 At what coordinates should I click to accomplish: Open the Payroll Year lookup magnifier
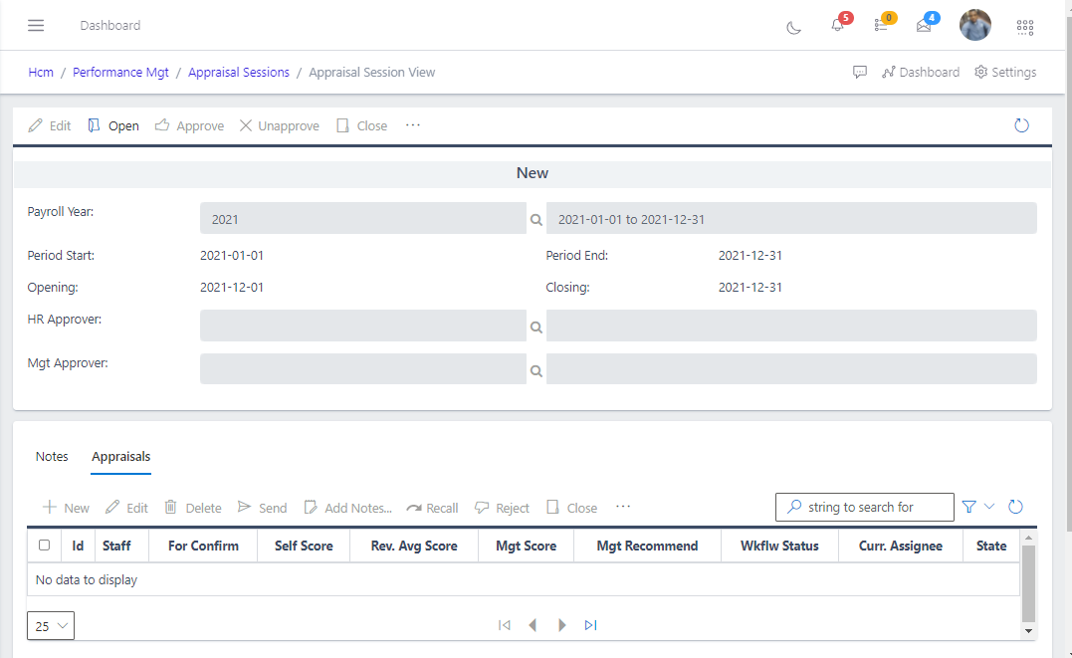536,218
